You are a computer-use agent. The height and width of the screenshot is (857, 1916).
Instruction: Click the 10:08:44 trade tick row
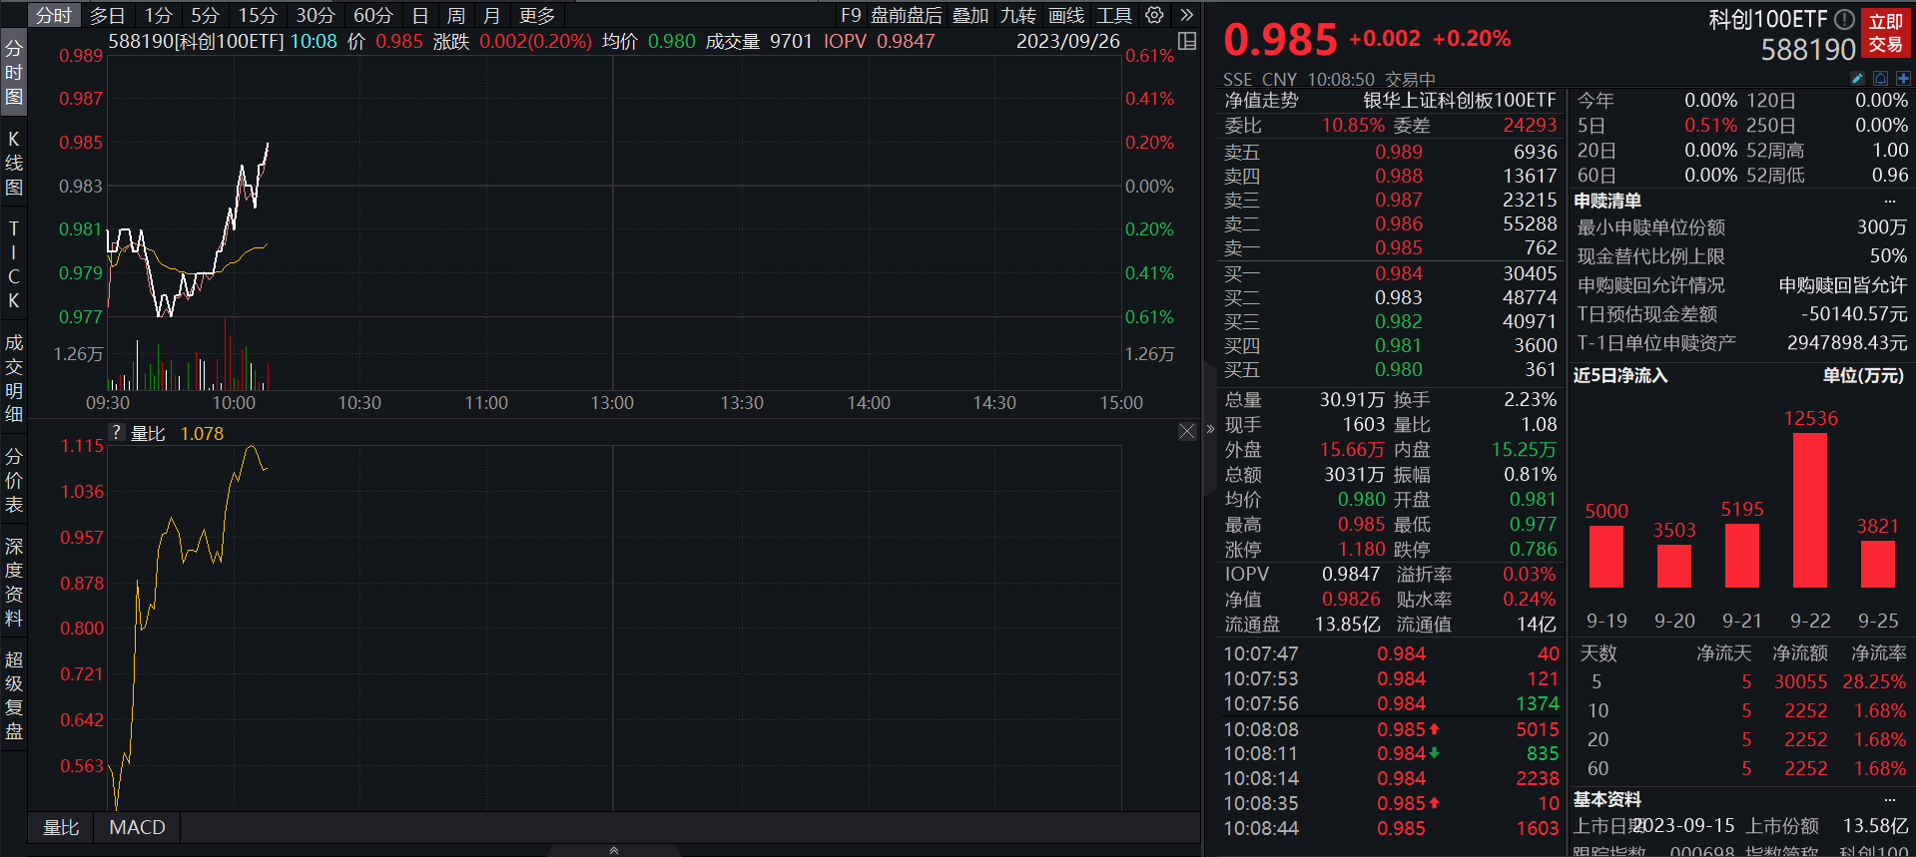point(1390,828)
